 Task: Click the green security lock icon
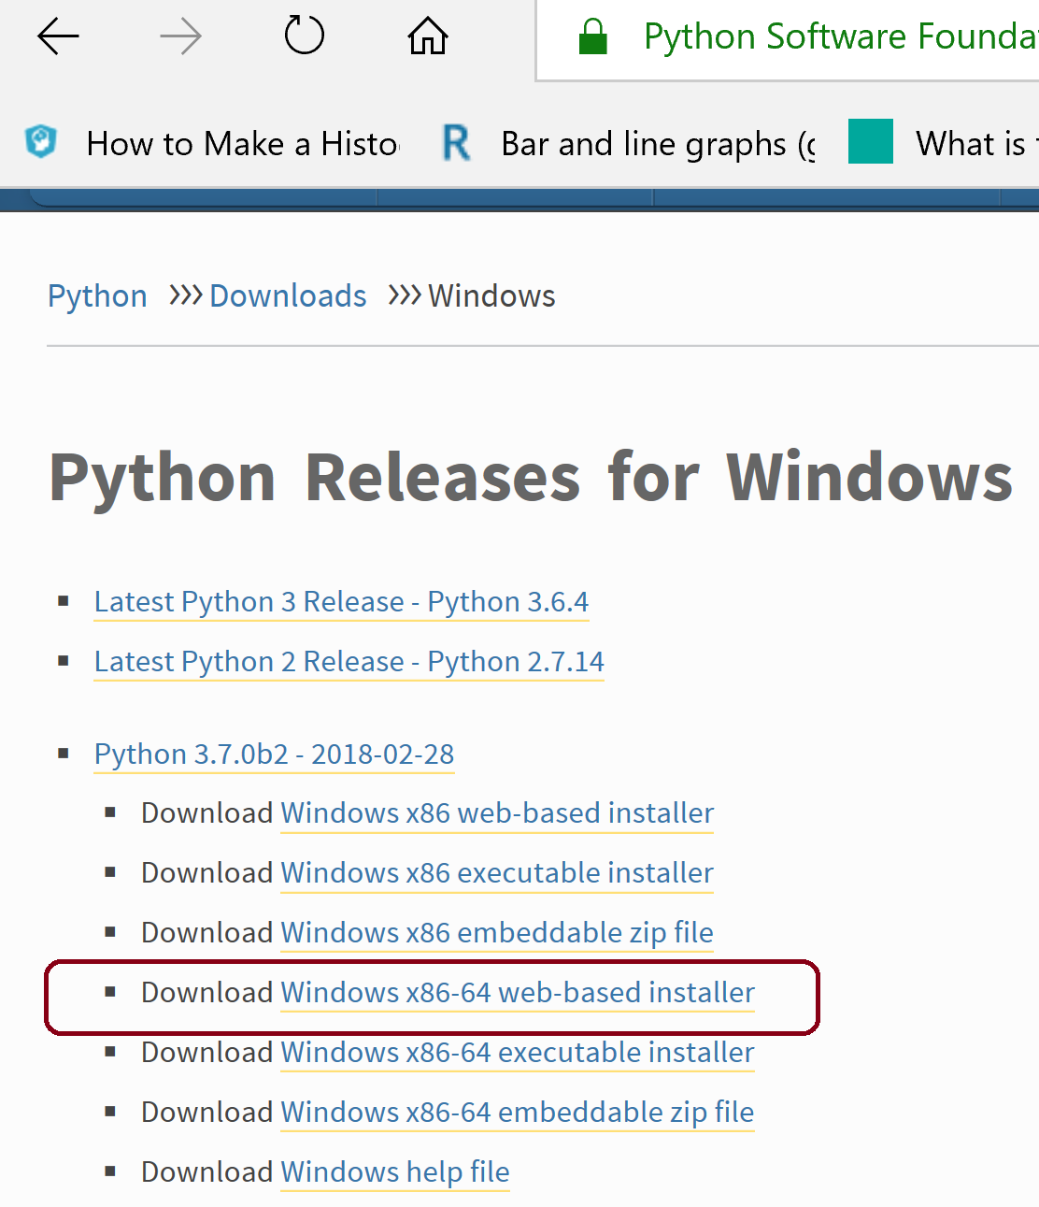click(x=592, y=37)
